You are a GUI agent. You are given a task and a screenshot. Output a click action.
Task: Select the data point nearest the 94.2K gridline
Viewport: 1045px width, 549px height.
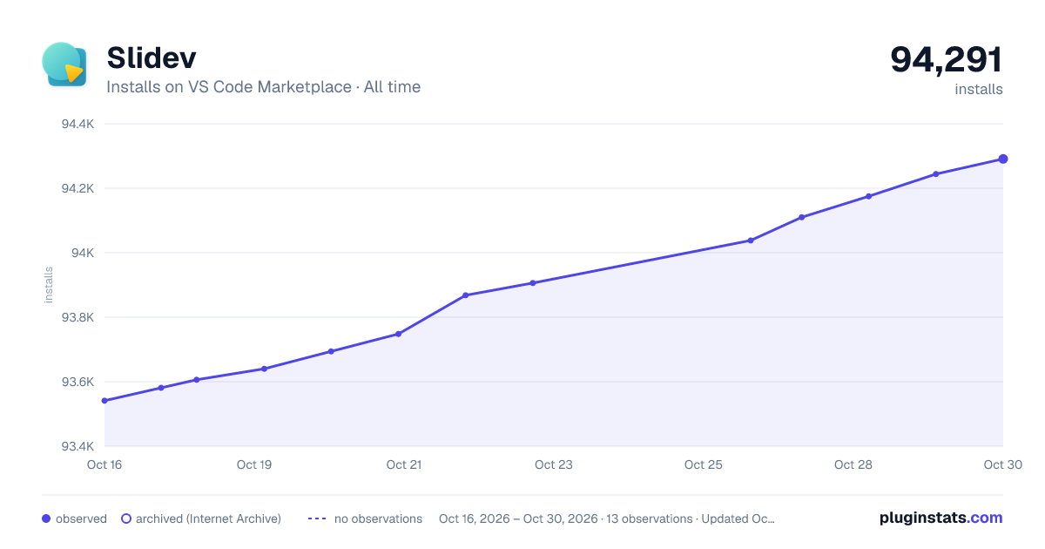coord(868,196)
